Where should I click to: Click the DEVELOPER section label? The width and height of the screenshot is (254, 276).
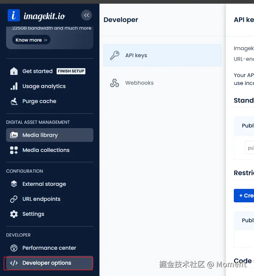(x=18, y=235)
